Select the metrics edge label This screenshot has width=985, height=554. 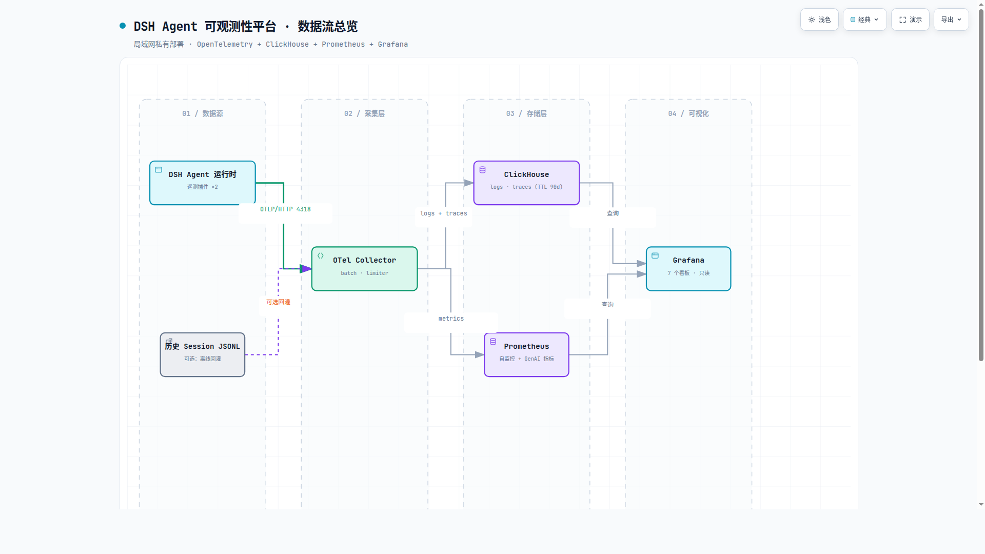coord(451,319)
